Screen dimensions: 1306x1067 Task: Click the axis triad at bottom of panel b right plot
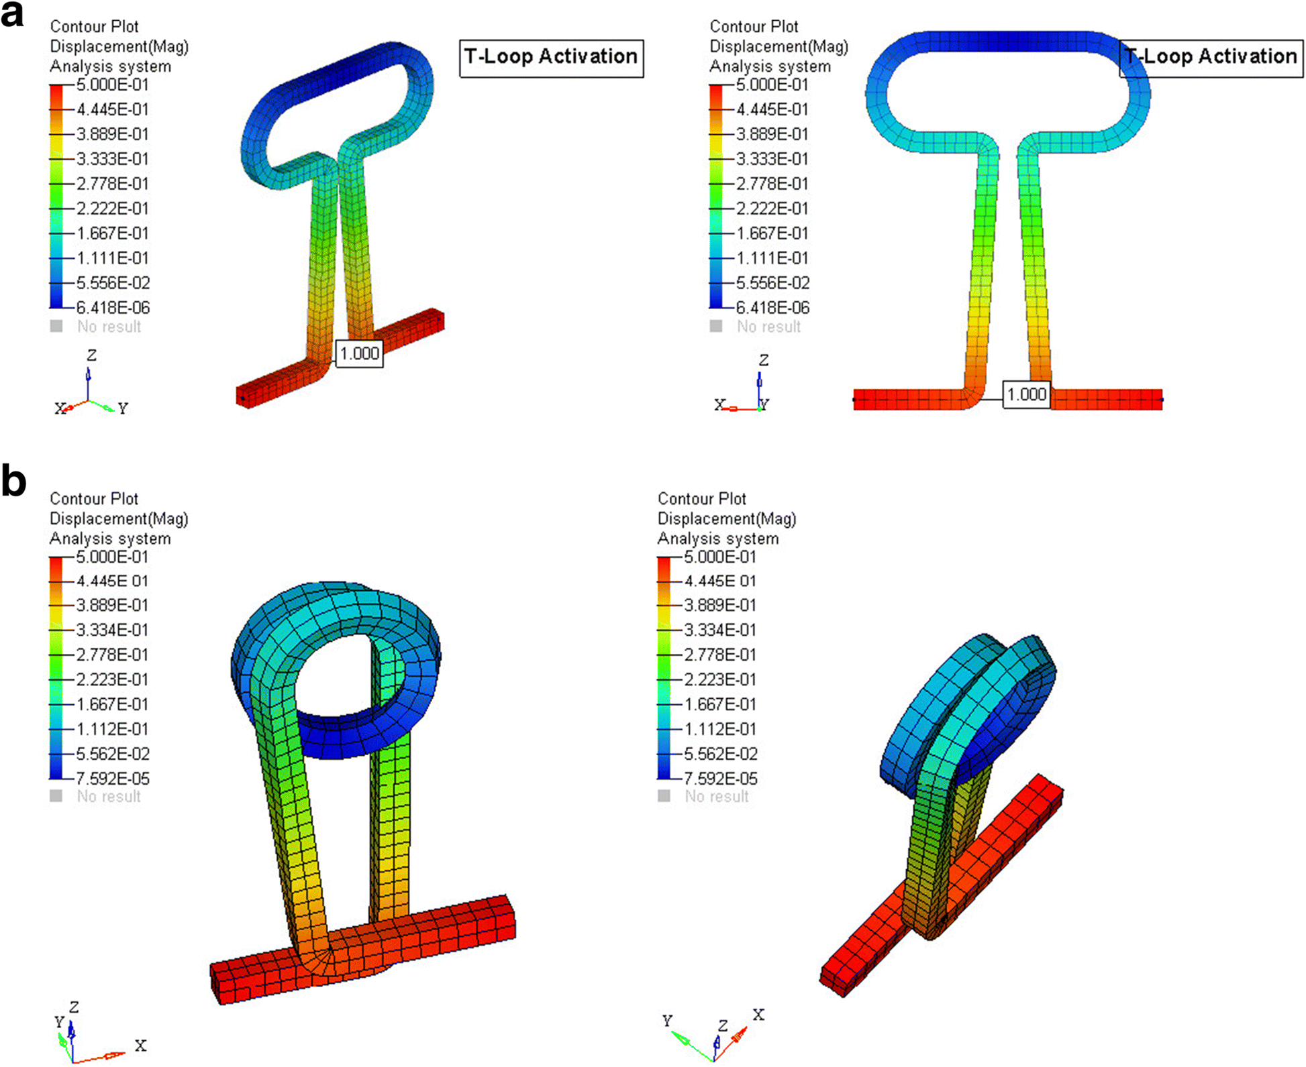[x=713, y=1036]
